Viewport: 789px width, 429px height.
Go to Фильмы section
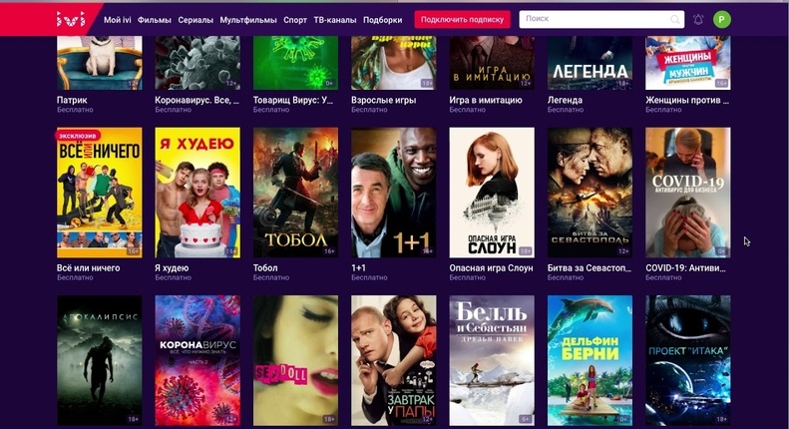154,20
